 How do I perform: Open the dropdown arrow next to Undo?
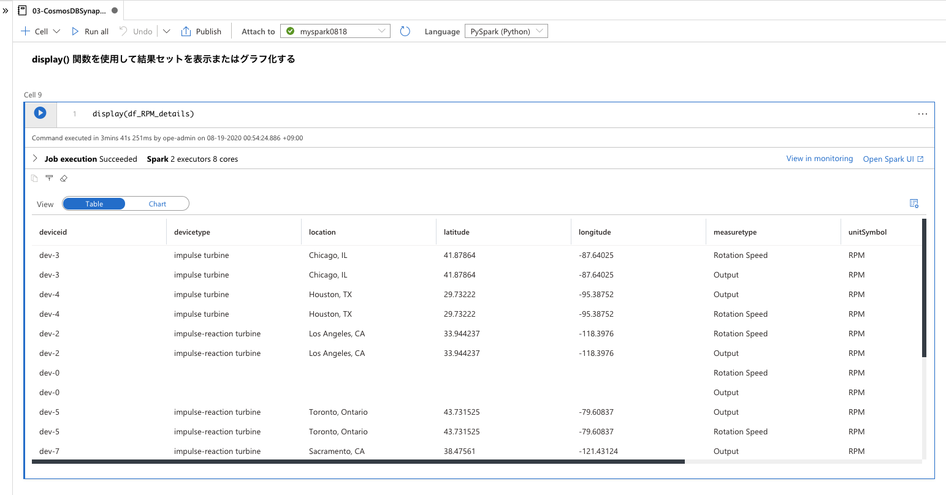coord(167,31)
